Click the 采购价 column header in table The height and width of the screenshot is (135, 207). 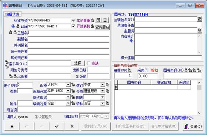point(184,83)
